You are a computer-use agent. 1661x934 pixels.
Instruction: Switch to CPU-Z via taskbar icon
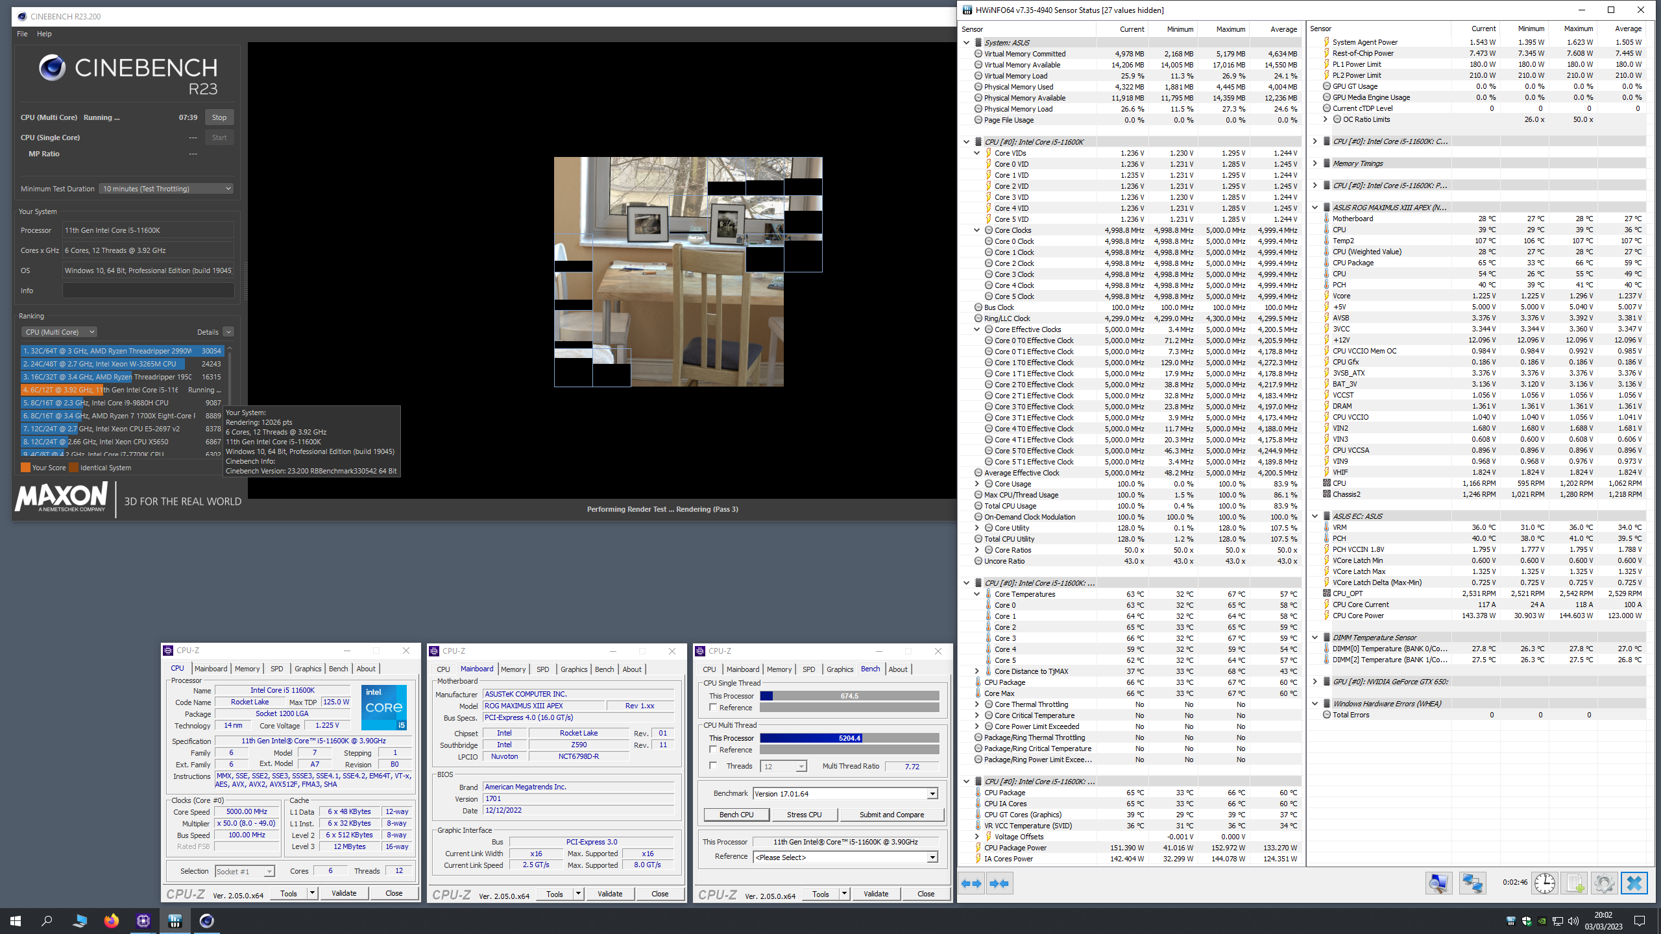[x=143, y=920]
